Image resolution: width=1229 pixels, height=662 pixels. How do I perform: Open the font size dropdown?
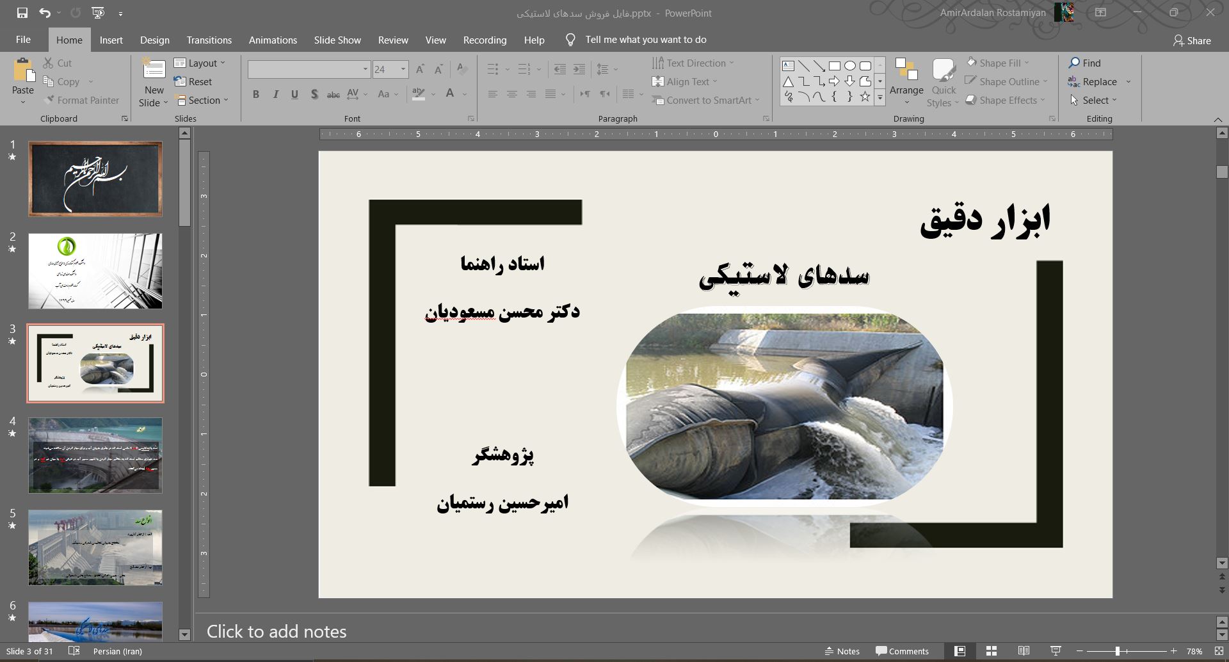point(403,69)
